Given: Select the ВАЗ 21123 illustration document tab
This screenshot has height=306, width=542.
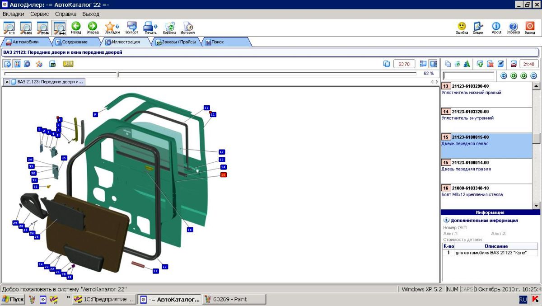Looking at the screenshot, I should pyautogui.click(x=47, y=82).
